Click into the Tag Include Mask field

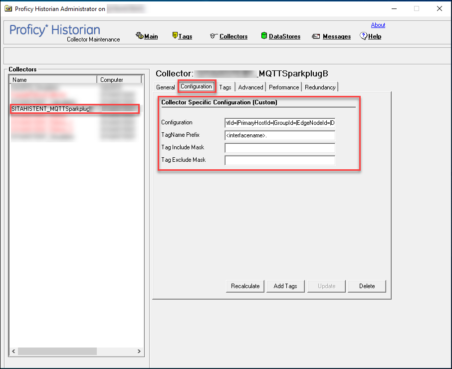280,148
